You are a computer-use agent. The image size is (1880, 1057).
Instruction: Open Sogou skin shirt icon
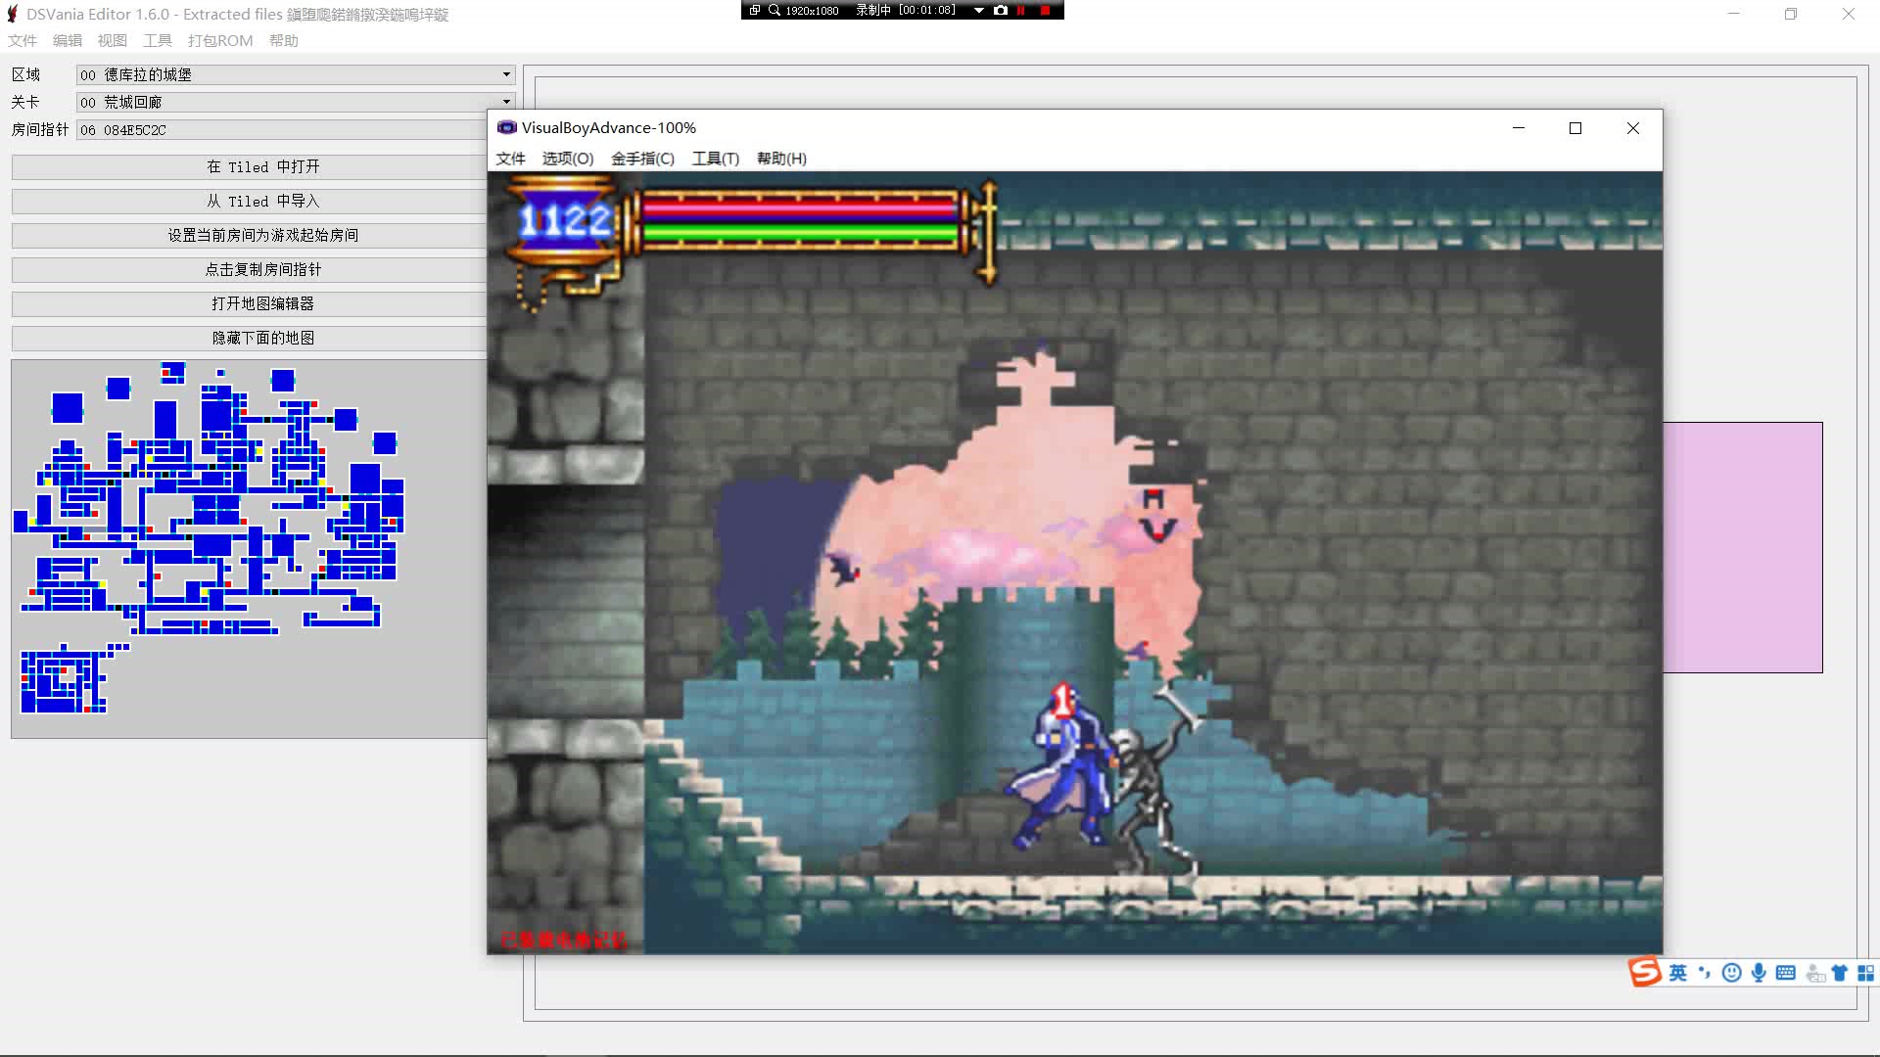1839,972
